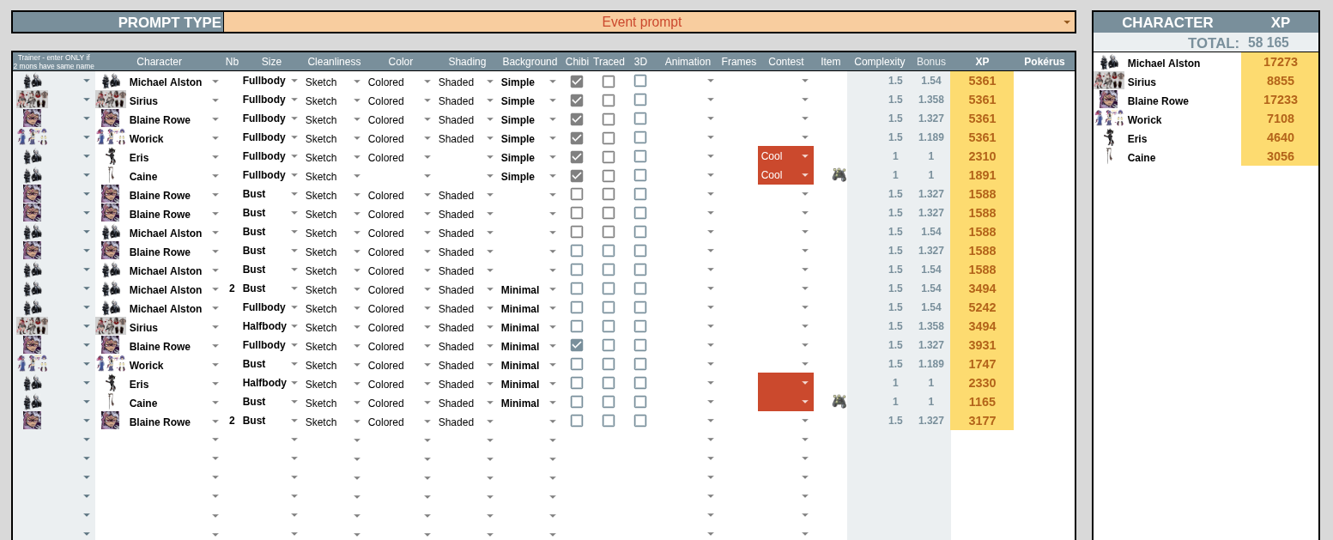Open the empty red Contest dropdown in Eris's Halfbody row

click(x=804, y=383)
